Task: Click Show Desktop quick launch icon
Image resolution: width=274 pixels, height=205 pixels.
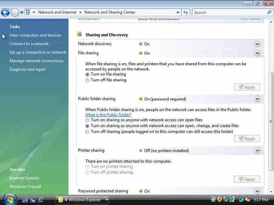Action: pos(25,200)
